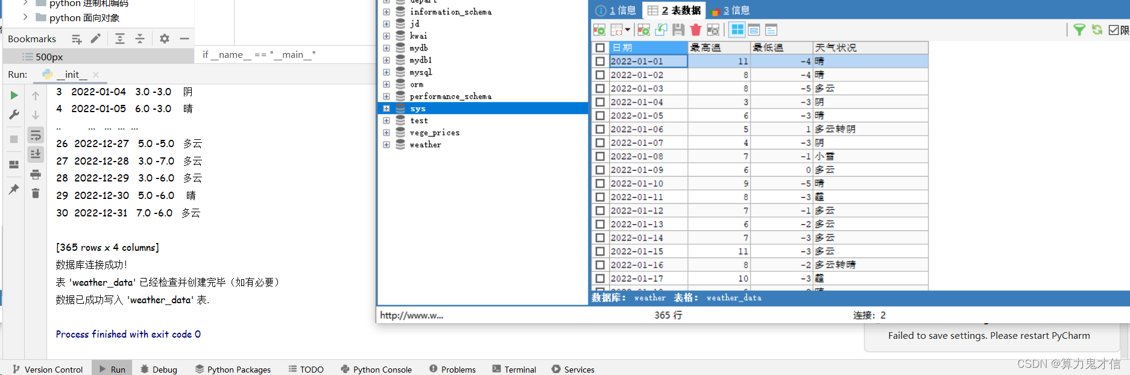Click the edit pencil icon in Bookmarks
Screen dimensions: 1130x375
tap(95, 39)
